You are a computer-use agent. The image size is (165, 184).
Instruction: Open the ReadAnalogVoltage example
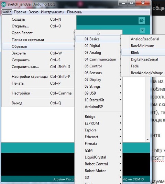pos(143,73)
